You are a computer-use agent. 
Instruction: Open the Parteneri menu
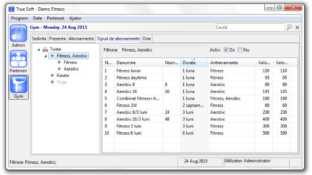point(56,18)
